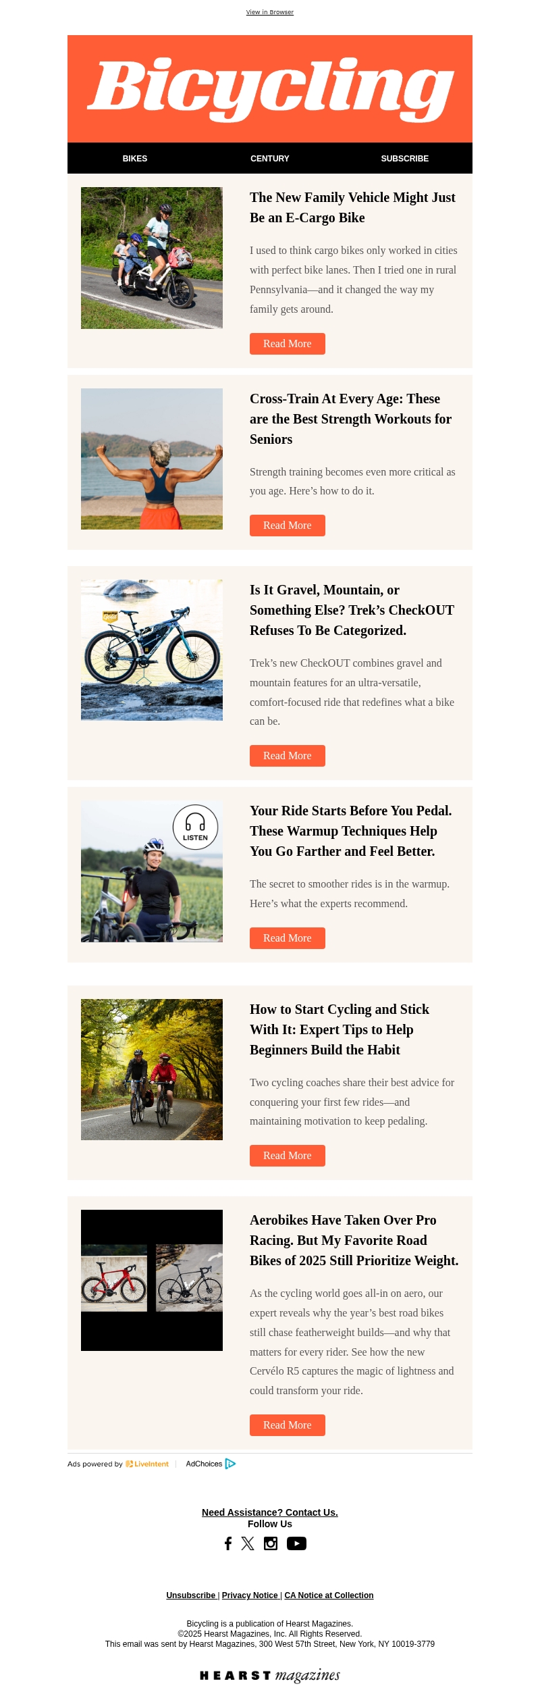
Task: Open the senior strength workout thumbnail
Action: (152, 459)
